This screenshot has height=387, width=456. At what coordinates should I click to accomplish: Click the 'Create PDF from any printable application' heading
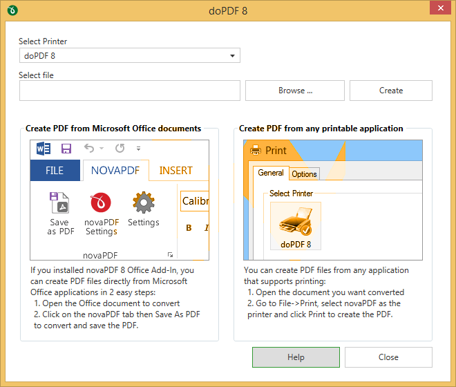click(321, 129)
